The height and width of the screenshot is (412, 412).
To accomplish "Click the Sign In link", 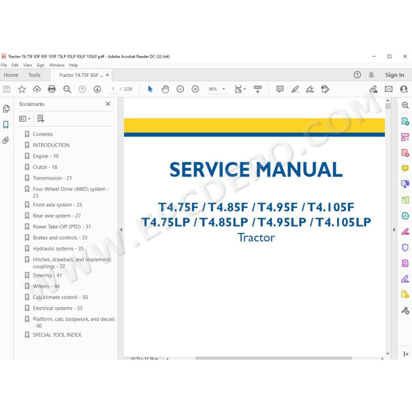I will click(x=395, y=75).
